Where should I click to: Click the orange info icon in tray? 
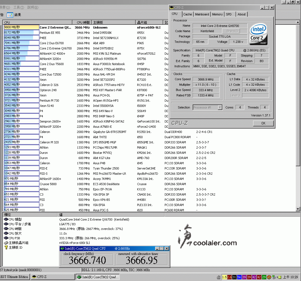[x=269, y=277]
